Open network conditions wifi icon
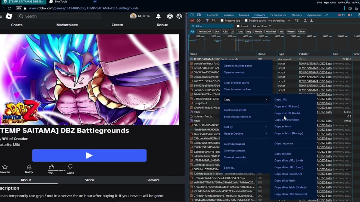360x202 pixels. click(x=297, y=20)
